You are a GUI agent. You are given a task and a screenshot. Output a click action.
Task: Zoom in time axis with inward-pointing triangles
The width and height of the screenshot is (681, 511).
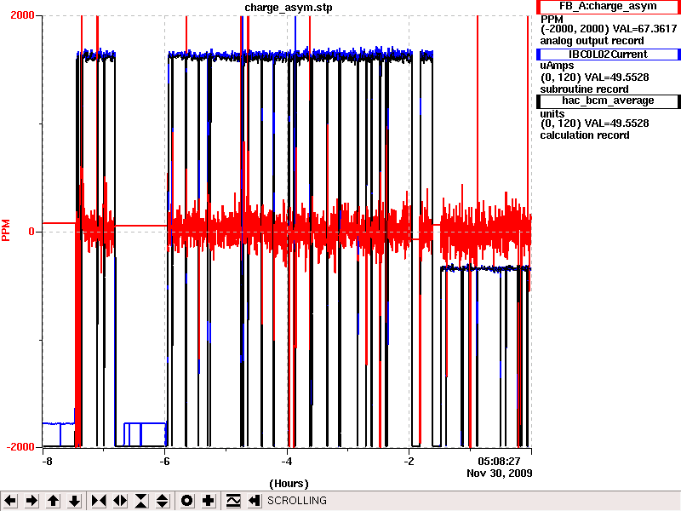coord(99,501)
